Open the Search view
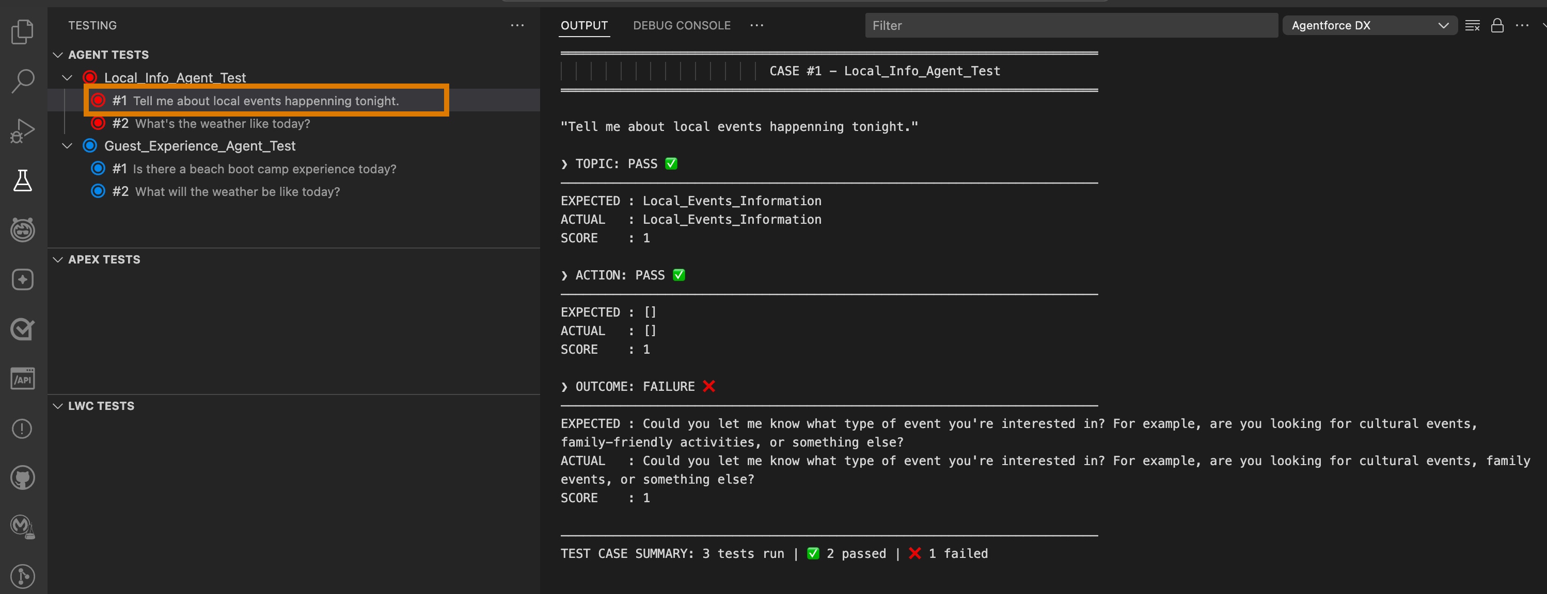 [23, 81]
